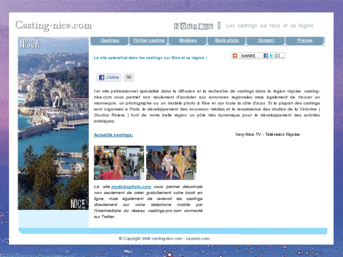
Task: Click the Casting-nice.com logo
Action: 53,25
